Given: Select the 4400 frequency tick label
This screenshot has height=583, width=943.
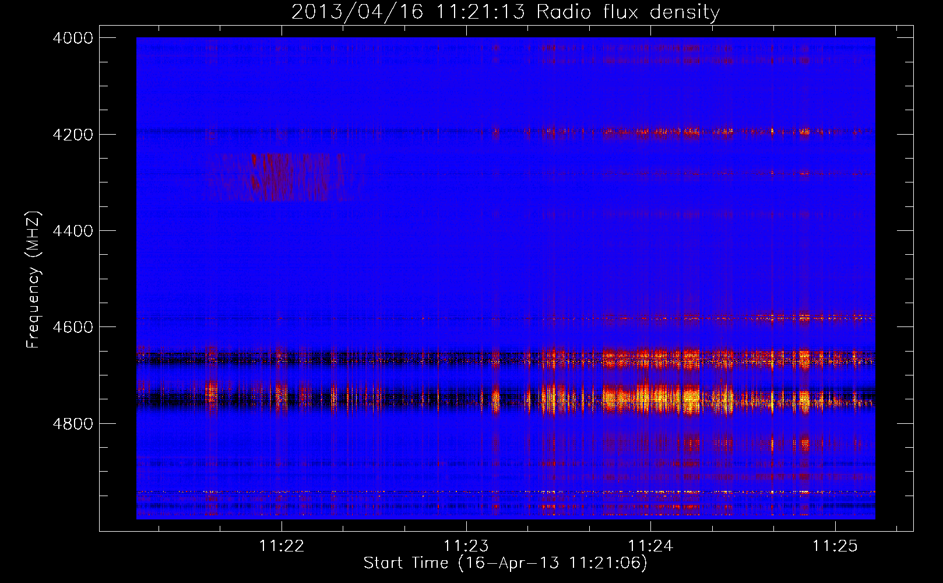Looking at the screenshot, I should coord(73,231).
